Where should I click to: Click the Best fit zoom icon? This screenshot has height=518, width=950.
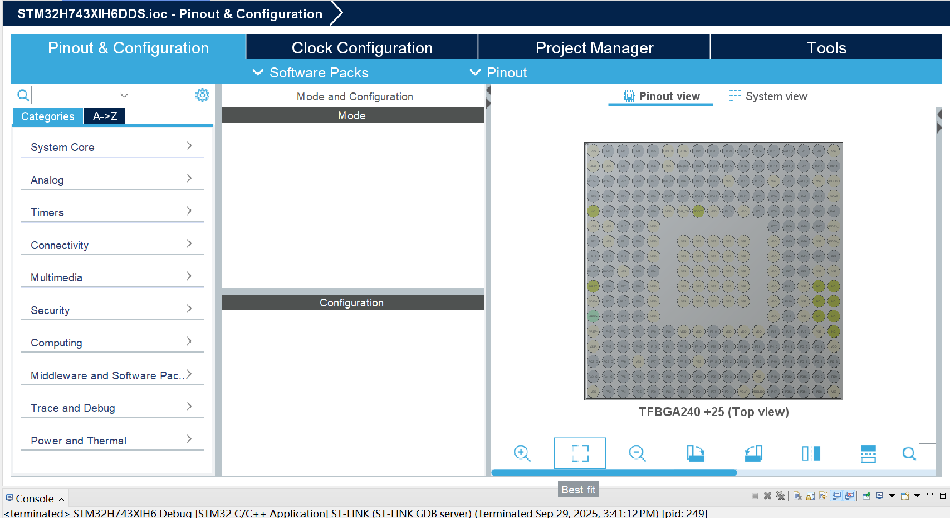pyautogui.click(x=580, y=453)
